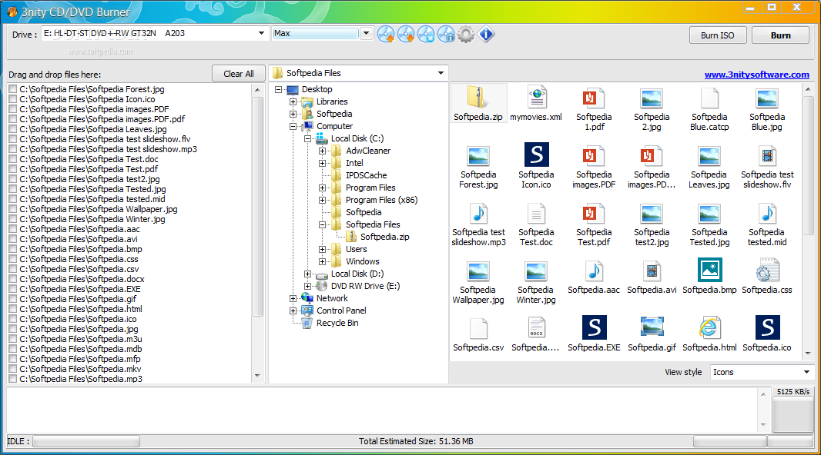Select the Softpedia.EXE application icon

click(595, 327)
